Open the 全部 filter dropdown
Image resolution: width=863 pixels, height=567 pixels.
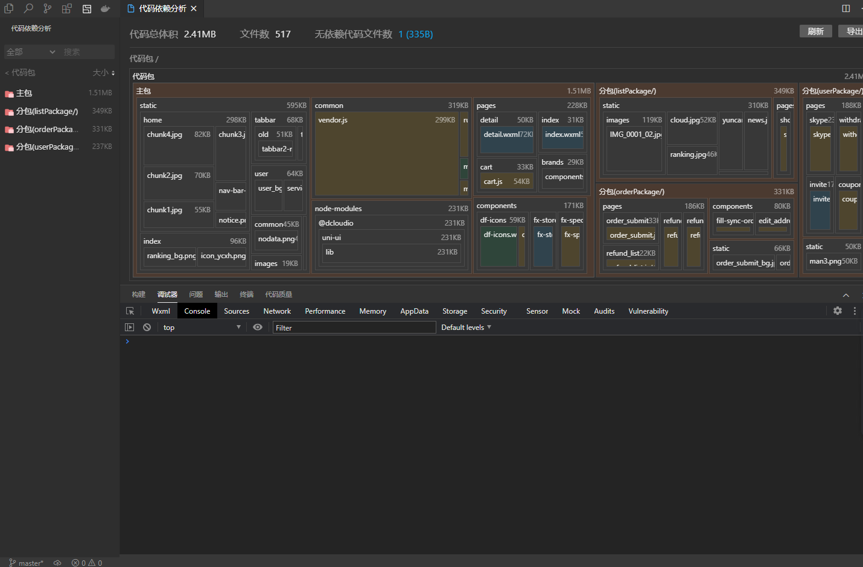click(x=31, y=52)
